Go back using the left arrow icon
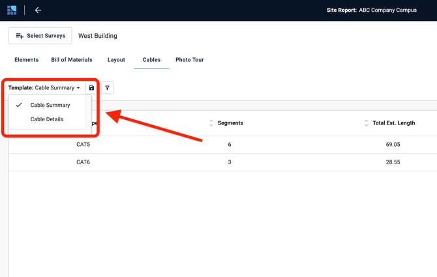Viewport: 437px width, 277px height. pos(38,10)
